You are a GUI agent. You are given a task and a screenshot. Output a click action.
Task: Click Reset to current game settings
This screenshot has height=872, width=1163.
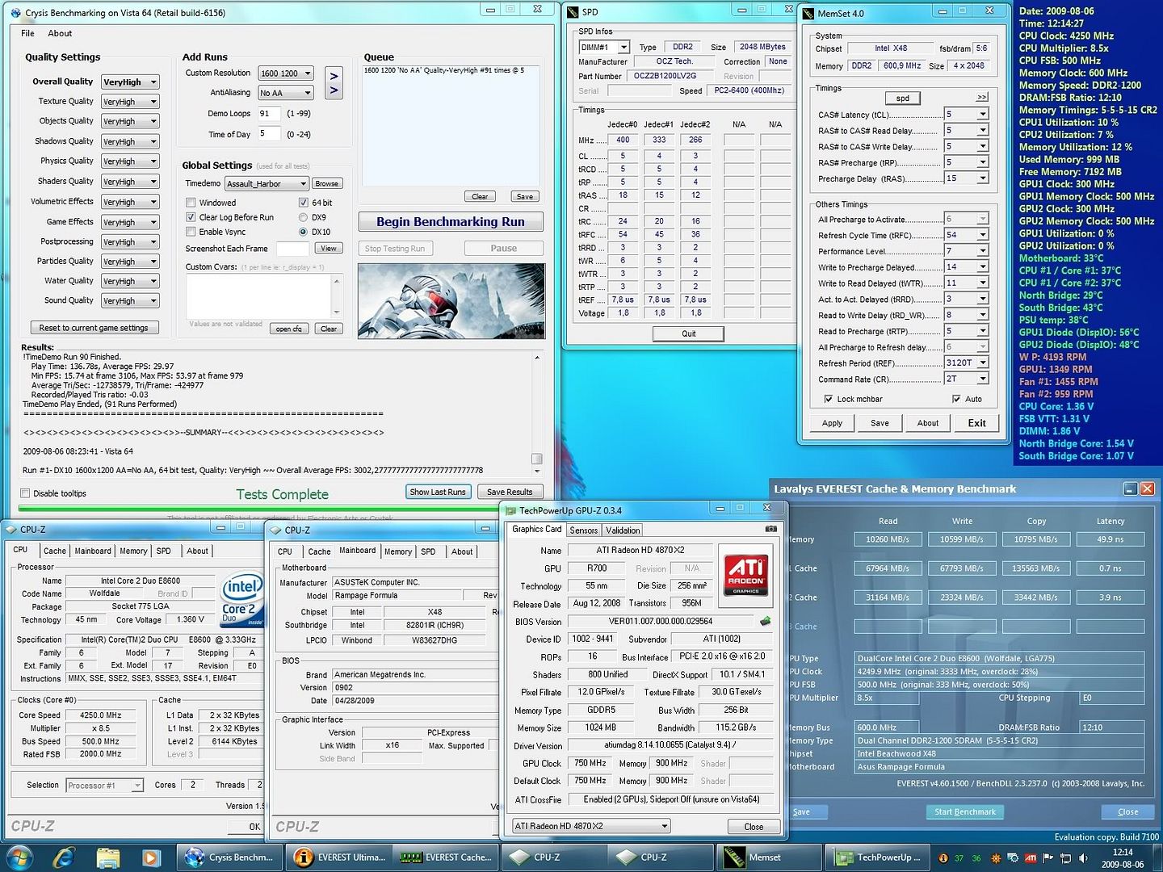(x=94, y=328)
